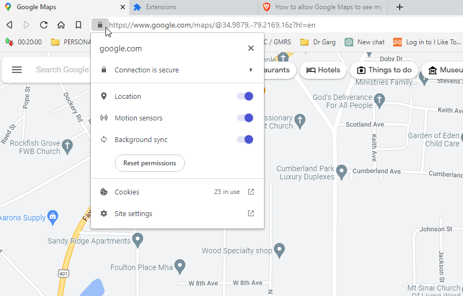The image size is (463, 296).
Task: Click the Reset permissions button
Action: 150,163
